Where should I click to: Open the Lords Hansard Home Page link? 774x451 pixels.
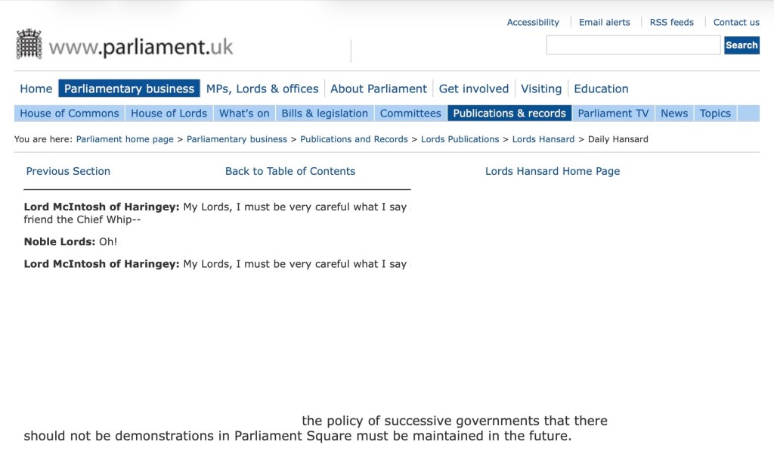[x=553, y=171]
